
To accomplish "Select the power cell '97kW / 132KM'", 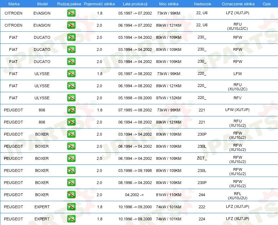I will tap(169, 98).
